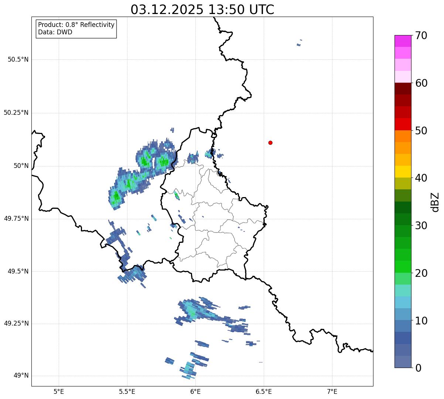This screenshot has width=444, height=399.
Task: Click the '5°E' longitude label
Action: tap(59, 391)
